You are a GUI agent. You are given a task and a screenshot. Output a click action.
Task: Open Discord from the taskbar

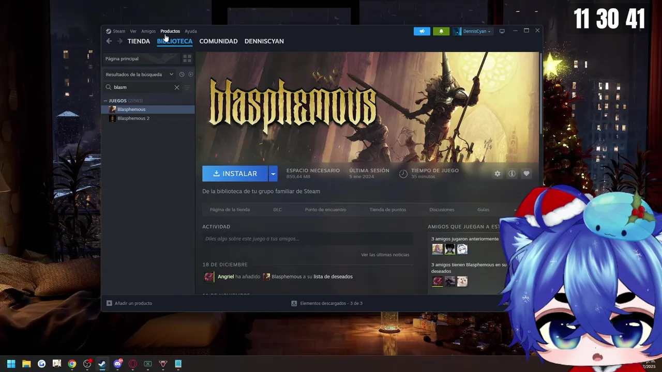[117, 364]
